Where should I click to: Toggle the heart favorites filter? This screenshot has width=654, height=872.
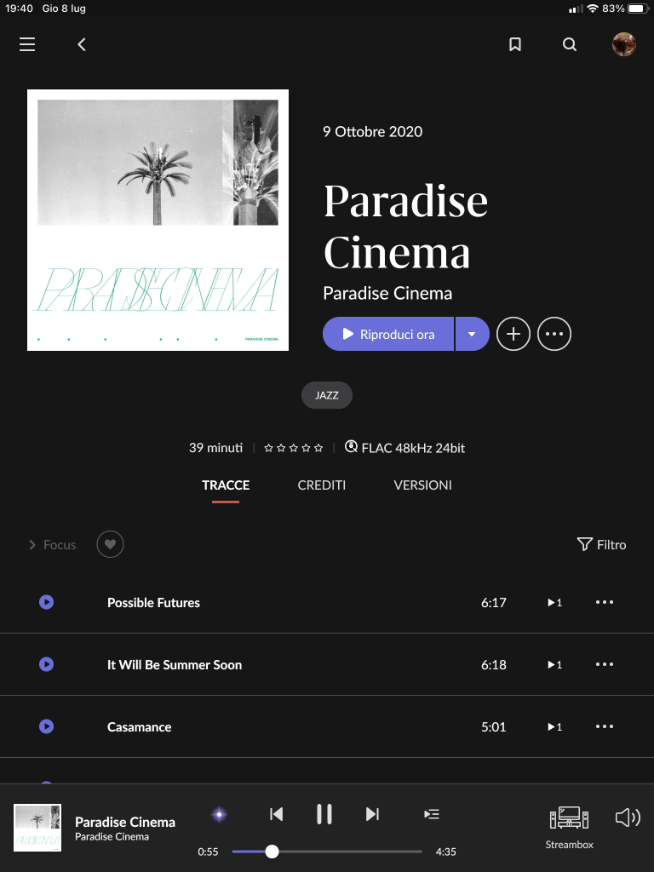click(110, 544)
